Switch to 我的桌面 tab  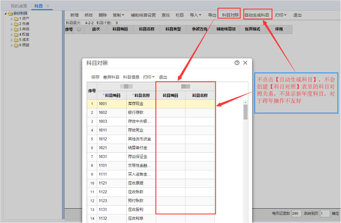click(x=19, y=6)
